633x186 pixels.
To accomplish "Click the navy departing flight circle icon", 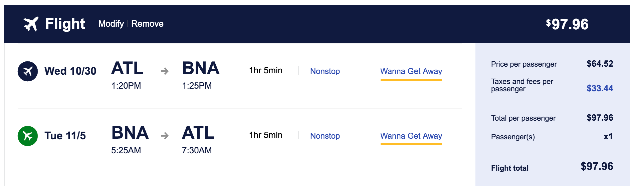I will coord(28,71).
